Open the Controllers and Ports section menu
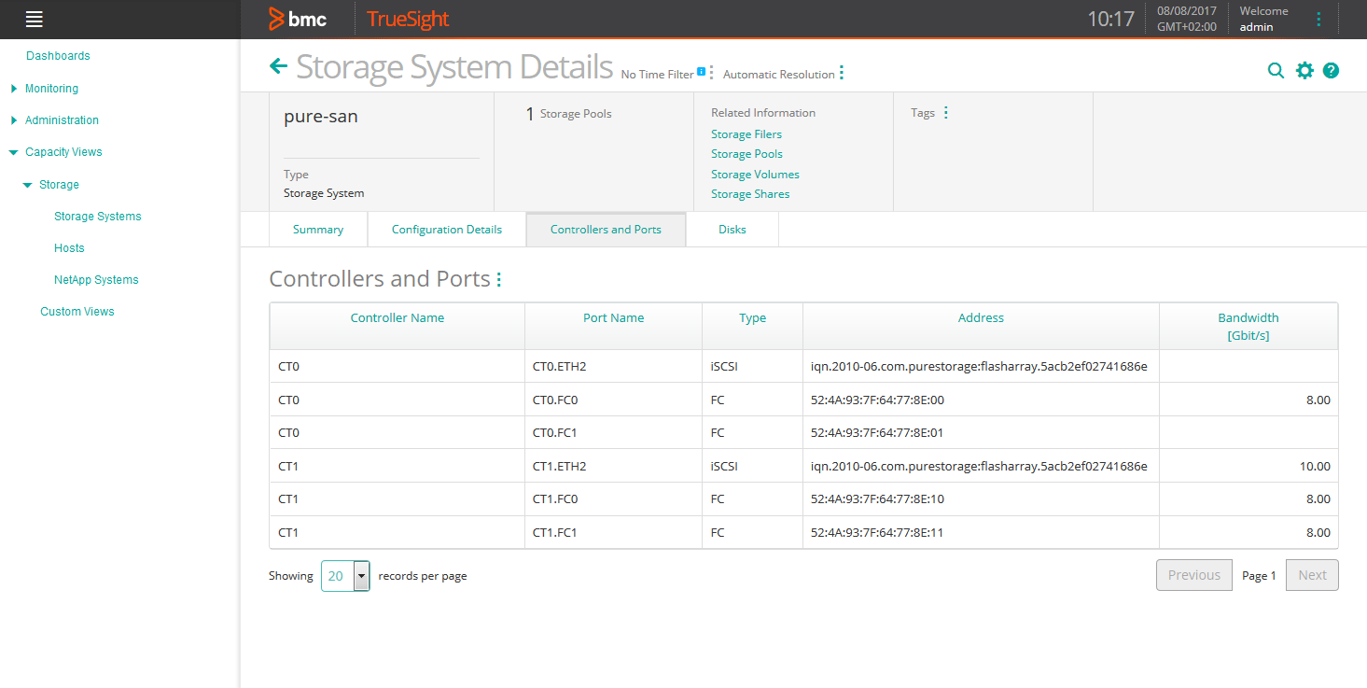Viewport: 1367px width, 688px height. [499, 279]
